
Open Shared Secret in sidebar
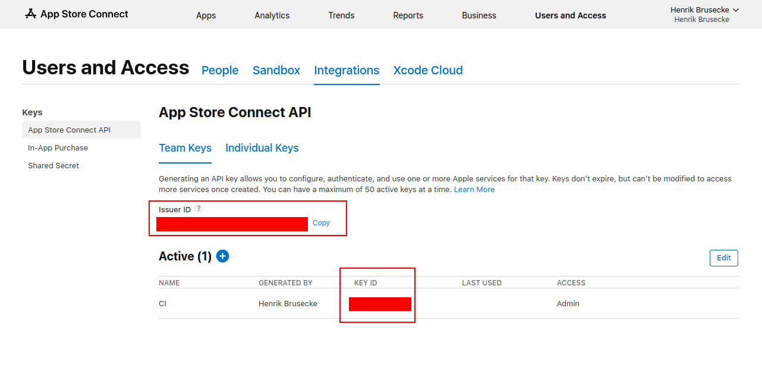click(x=53, y=165)
